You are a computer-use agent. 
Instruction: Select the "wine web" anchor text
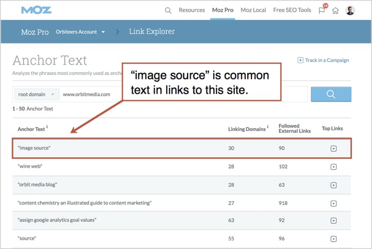[x=30, y=166]
